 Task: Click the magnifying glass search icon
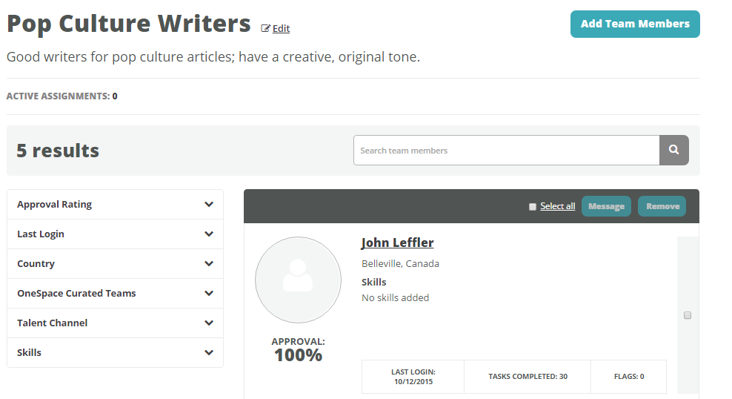click(673, 150)
